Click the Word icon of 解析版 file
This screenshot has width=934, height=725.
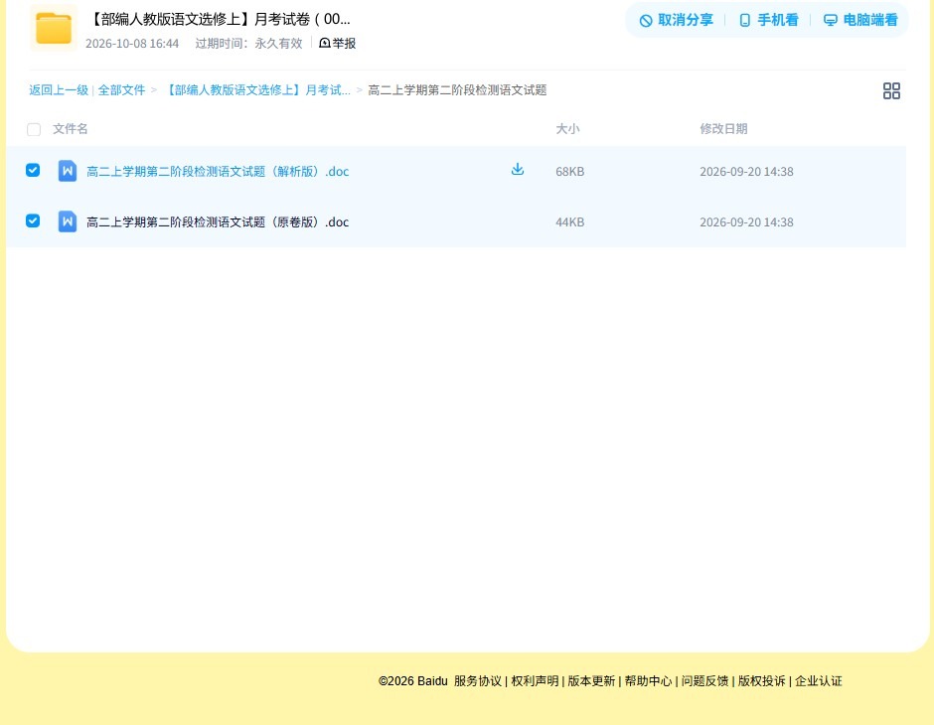click(68, 171)
